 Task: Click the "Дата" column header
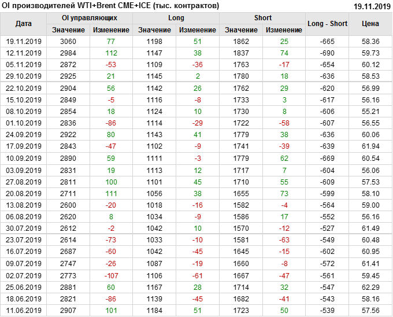click(24, 24)
